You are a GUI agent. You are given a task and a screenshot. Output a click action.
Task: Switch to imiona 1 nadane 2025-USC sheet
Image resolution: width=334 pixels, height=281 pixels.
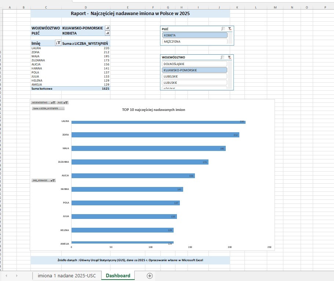67,275
